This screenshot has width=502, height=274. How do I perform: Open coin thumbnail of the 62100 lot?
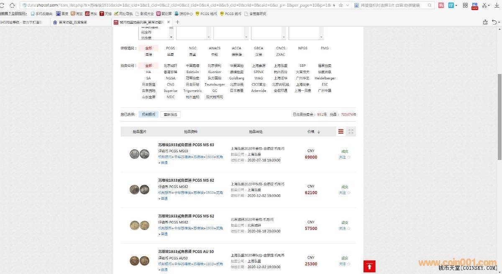tap(139, 189)
